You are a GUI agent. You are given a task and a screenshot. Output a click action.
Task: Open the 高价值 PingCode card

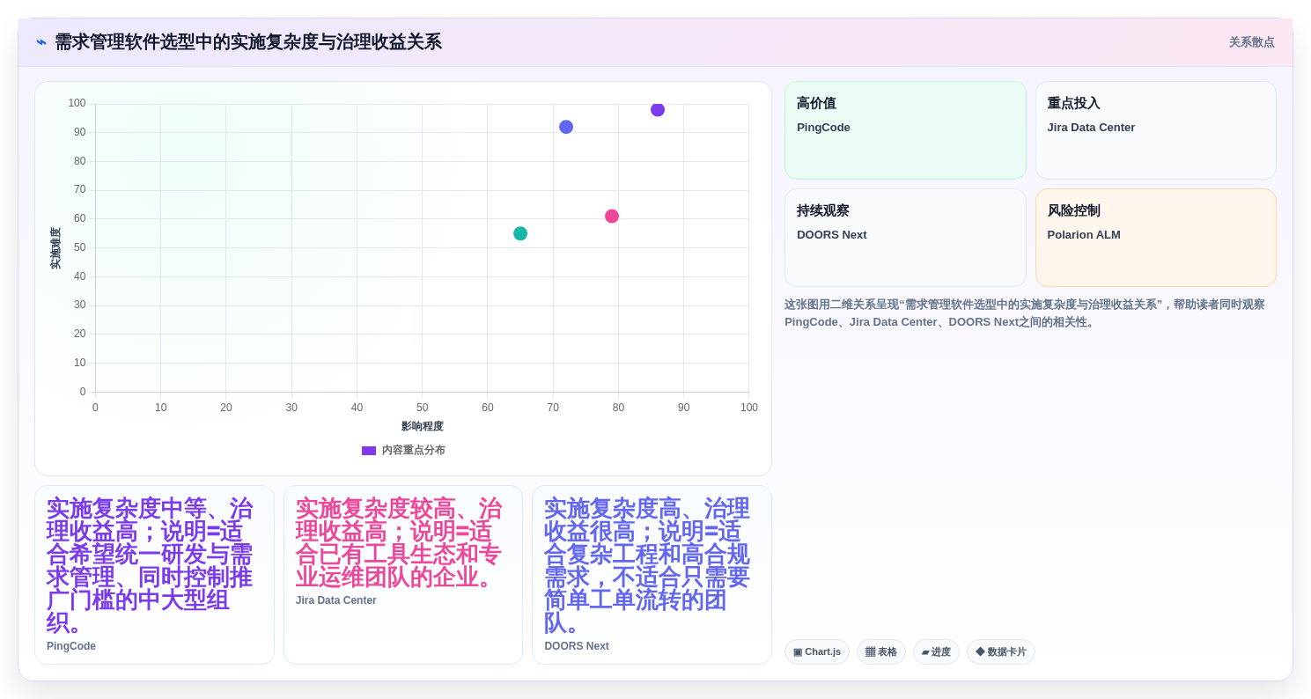click(x=905, y=130)
